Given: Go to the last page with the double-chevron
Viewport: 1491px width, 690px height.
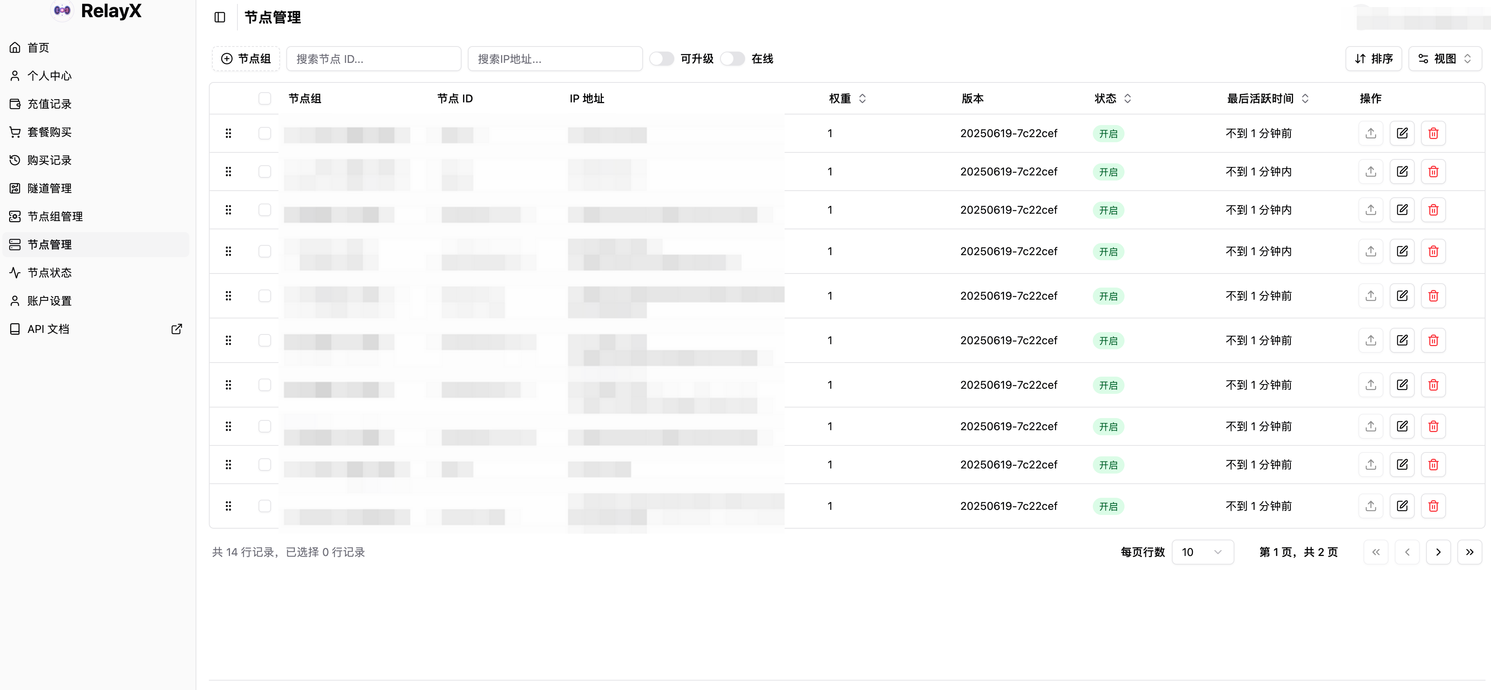Looking at the screenshot, I should 1469,552.
